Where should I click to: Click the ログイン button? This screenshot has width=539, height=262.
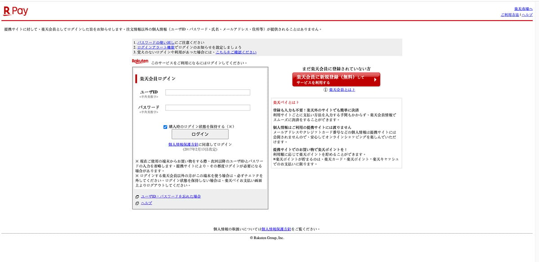coord(200,134)
